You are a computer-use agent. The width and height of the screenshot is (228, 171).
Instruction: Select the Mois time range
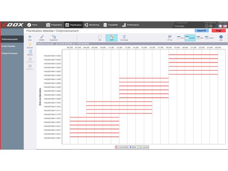(199, 37)
